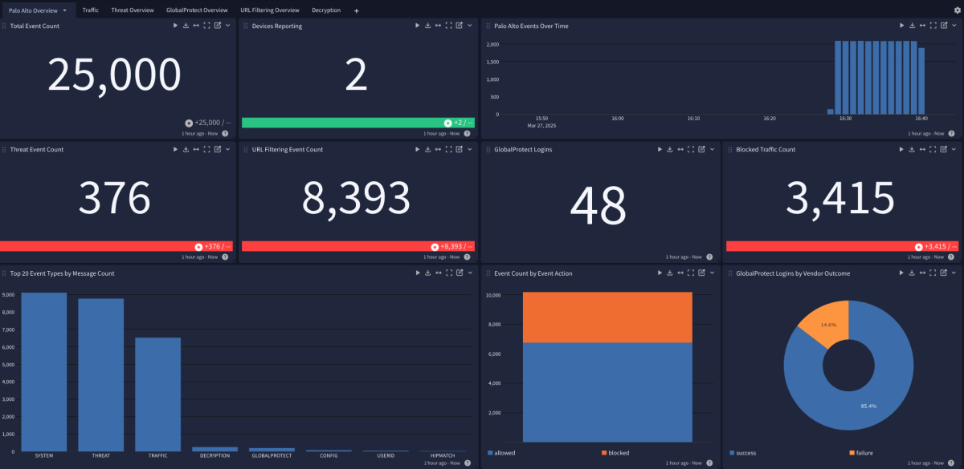Screen dimensions: 964x469
Task: Open dashboard settings gear
Action: coord(957,10)
